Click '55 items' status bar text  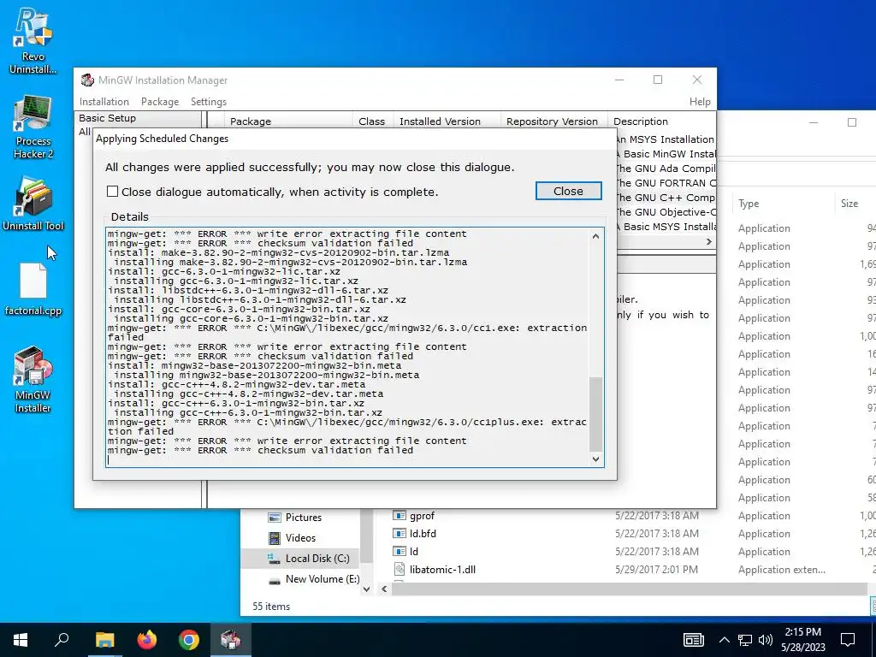tap(271, 607)
